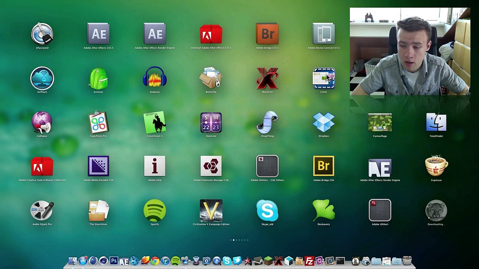Open Finder from the Dock
The width and height of the screenshot is (479, 269).
click(73, 261)
